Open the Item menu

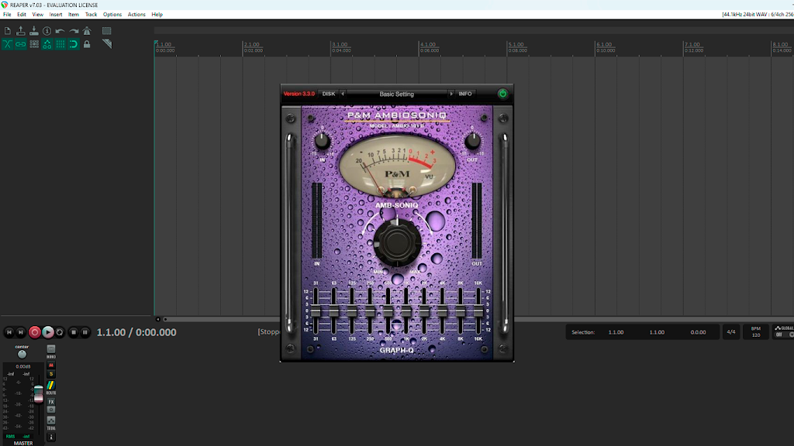click(74, 14)
